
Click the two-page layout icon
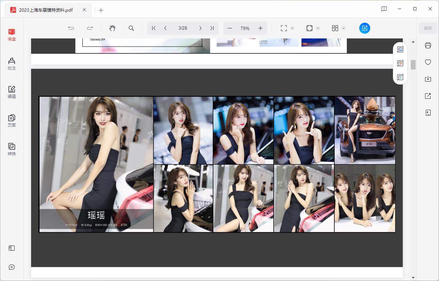pos(335,28)
